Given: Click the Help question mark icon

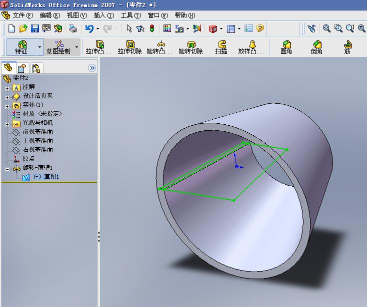Looking at the screenshot, I should pyautogui.click(x=260, y=28).
